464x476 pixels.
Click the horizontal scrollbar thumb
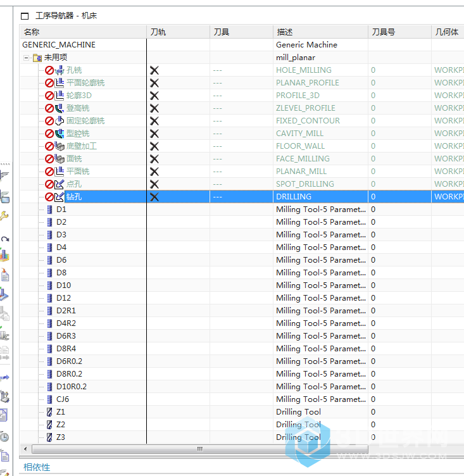[x=200, y=449]
